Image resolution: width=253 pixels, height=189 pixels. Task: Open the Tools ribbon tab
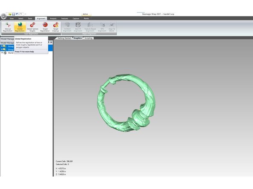(x=30, y=18)
